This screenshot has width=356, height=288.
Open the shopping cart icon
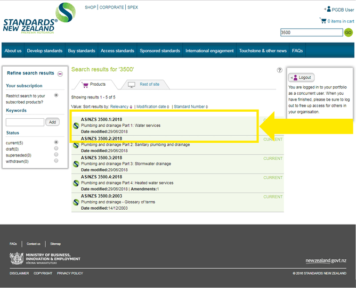(322, 20)
